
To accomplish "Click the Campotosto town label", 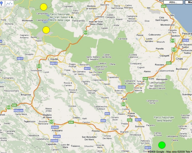I will (x=42, y=14).
